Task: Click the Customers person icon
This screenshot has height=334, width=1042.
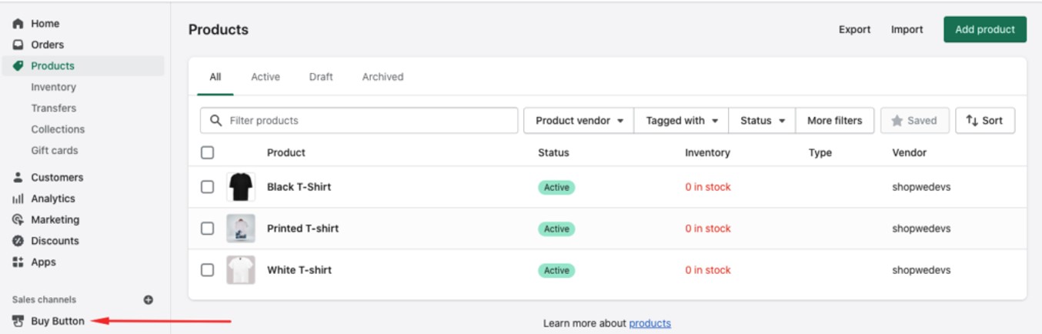Action: (18, 177)
